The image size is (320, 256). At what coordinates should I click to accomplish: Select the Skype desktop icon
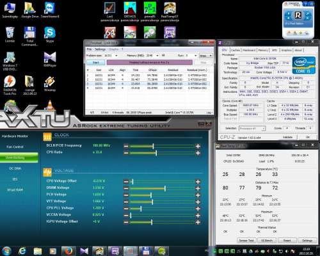[50, 34]
